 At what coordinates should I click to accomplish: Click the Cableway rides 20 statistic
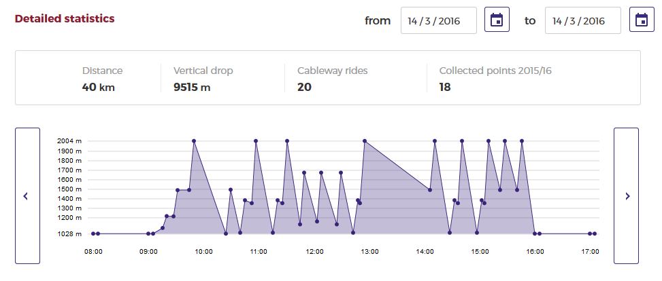[x=332, y=79]
